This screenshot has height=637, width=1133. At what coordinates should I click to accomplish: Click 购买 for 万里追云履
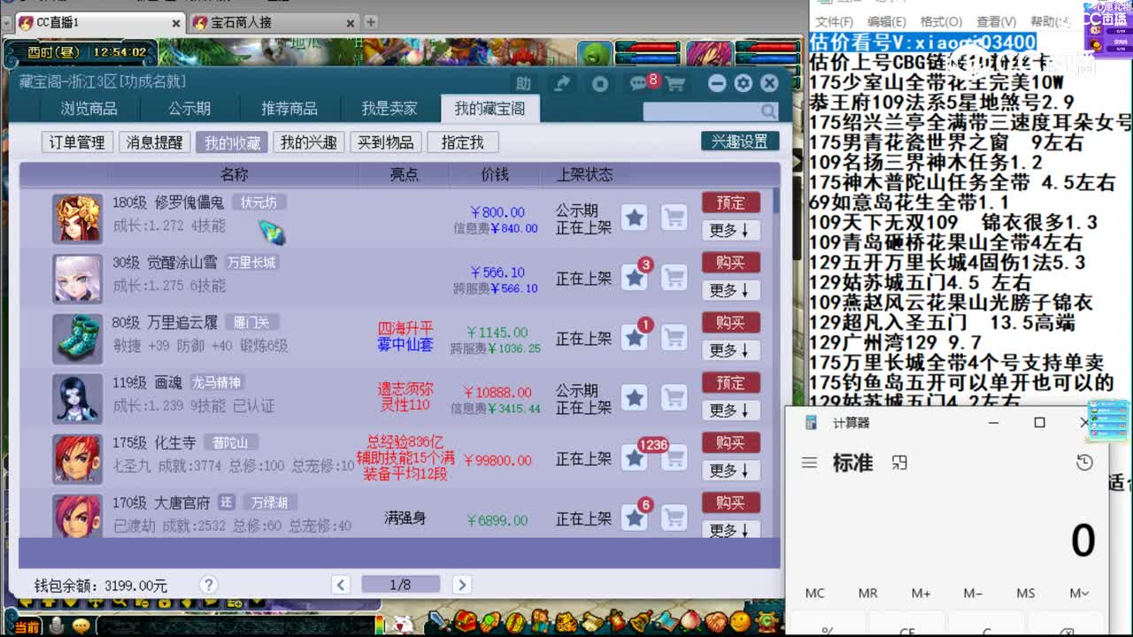(x=731, y=323)
